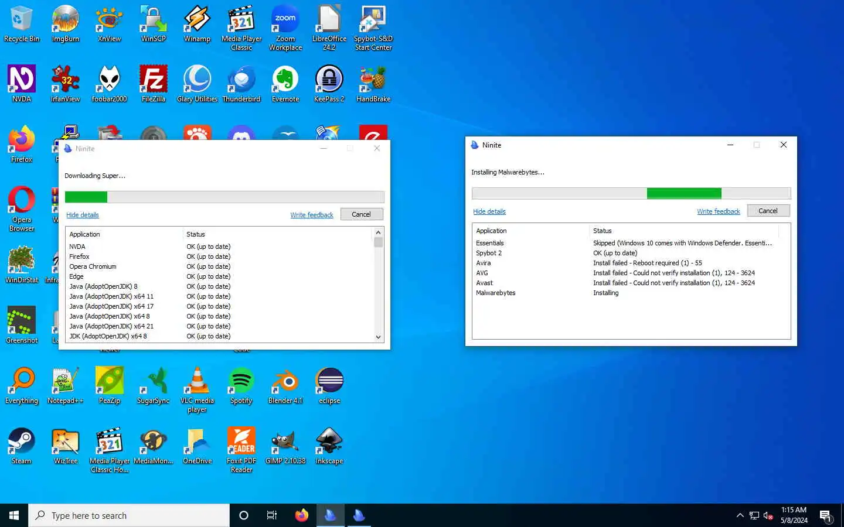The height and width of the screenshot is (527, 844).
Task: Select the Opera Browser desktop icon
Action: (x=21, y=208)
